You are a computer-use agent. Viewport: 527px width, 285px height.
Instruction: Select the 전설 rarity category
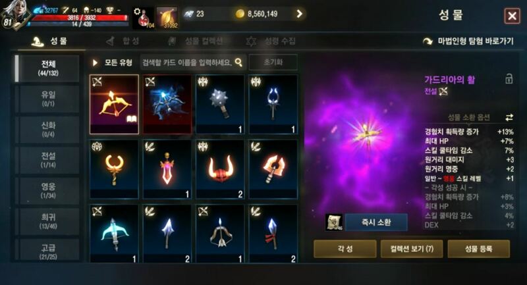point(48,160)
